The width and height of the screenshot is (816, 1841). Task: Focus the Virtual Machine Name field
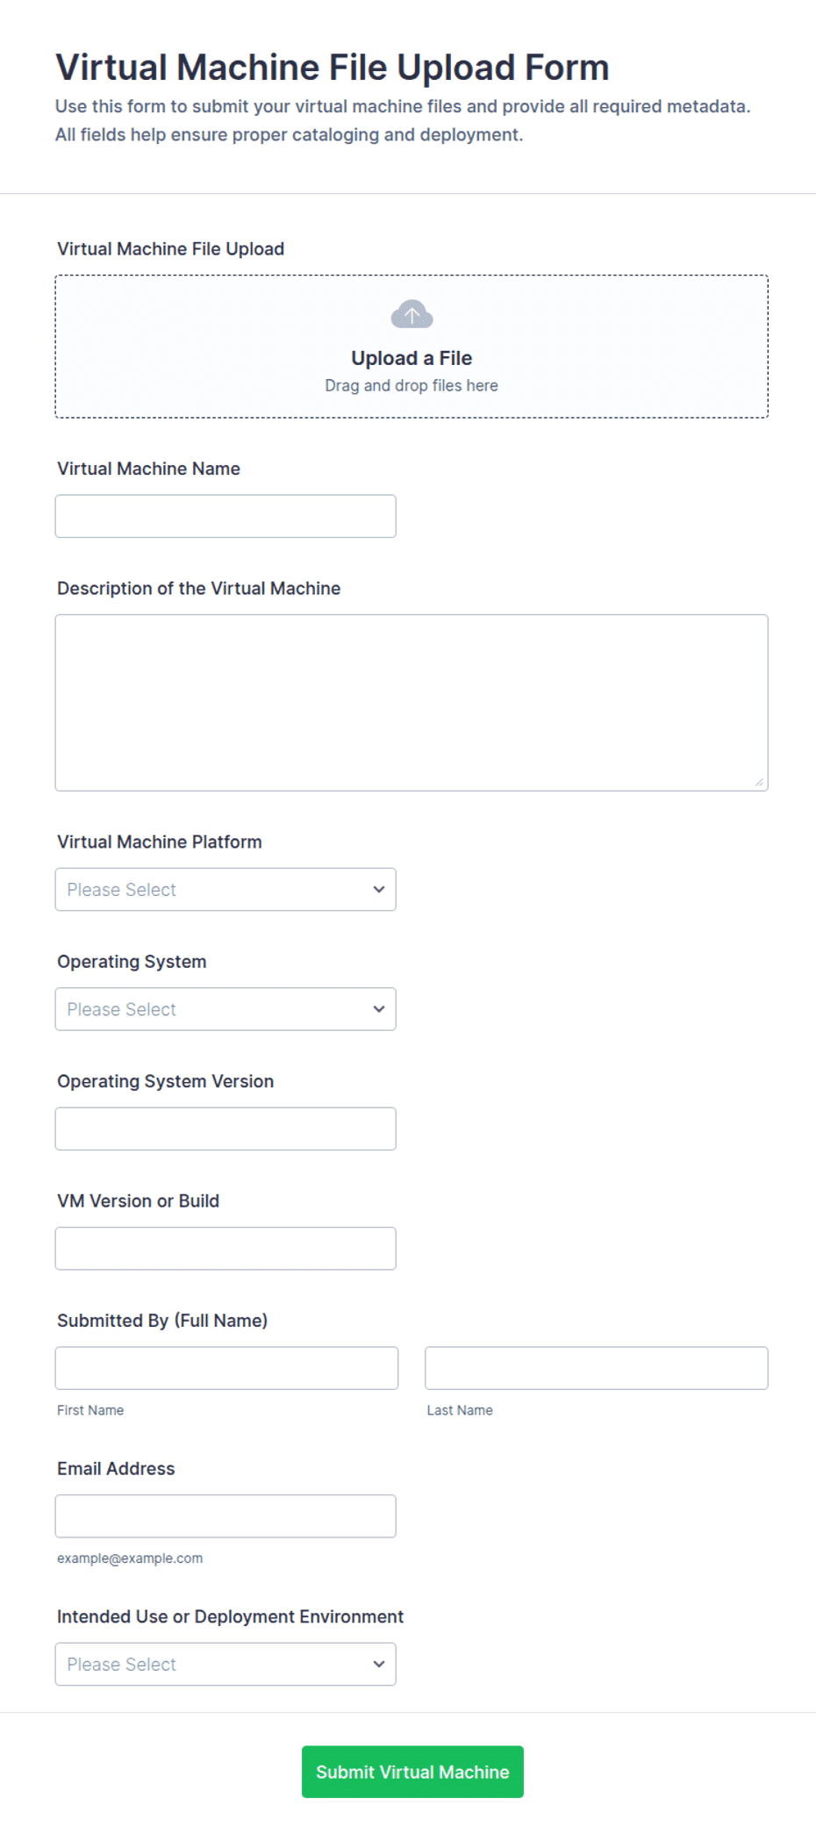coord(225,516)
